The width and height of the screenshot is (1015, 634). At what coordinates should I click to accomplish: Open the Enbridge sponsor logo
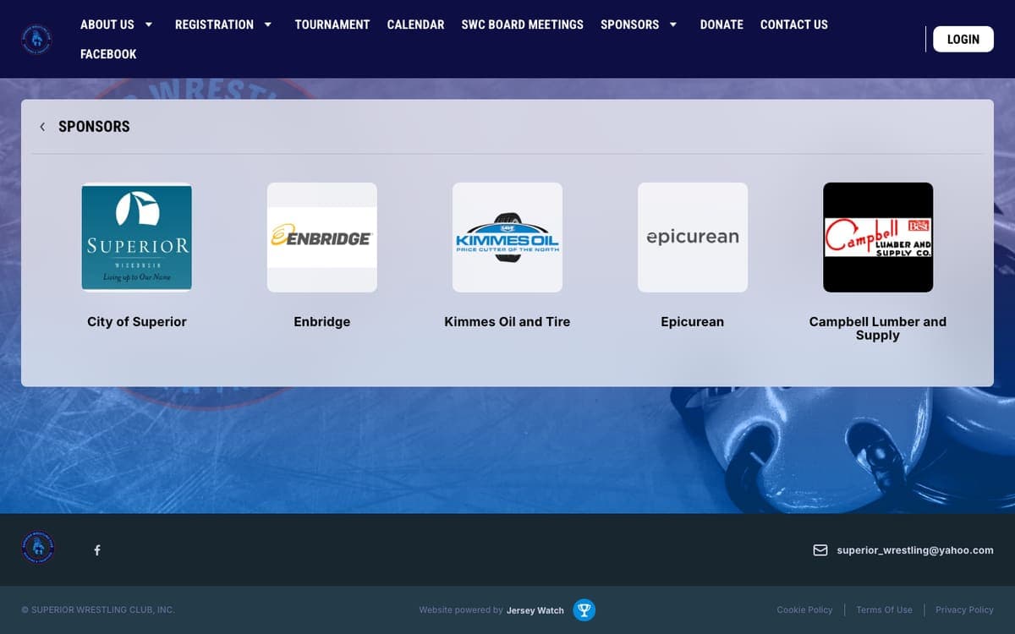[x=322, y=238]
